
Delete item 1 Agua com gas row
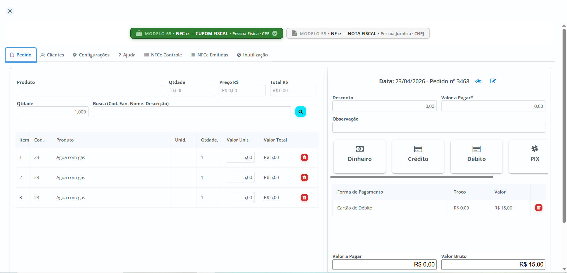coord(304,157)
